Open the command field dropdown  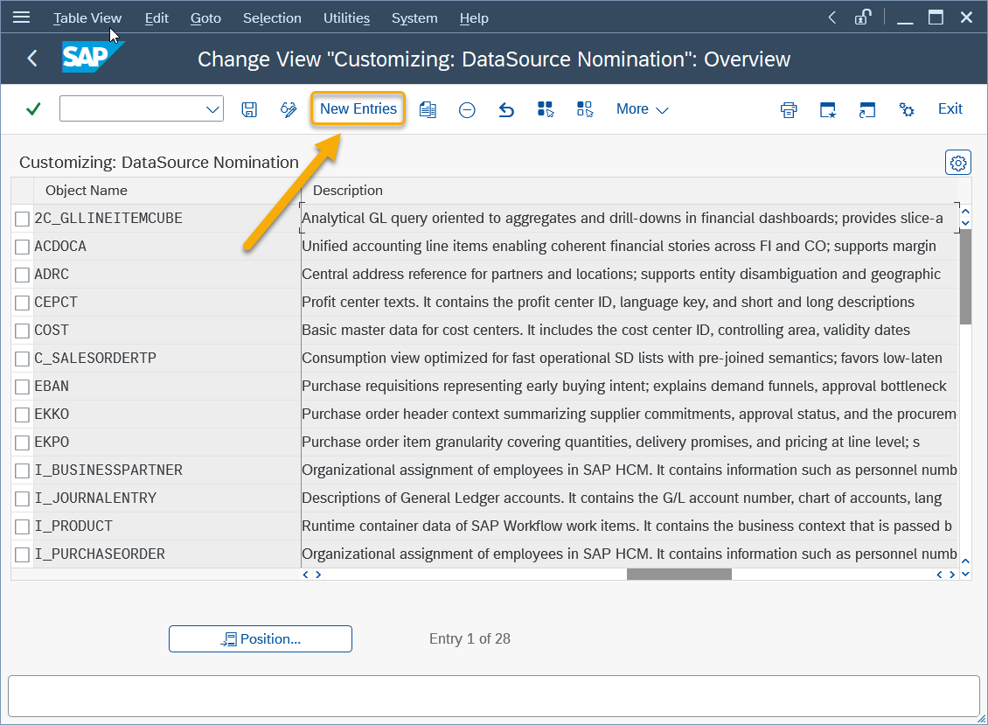pos(212,109)
